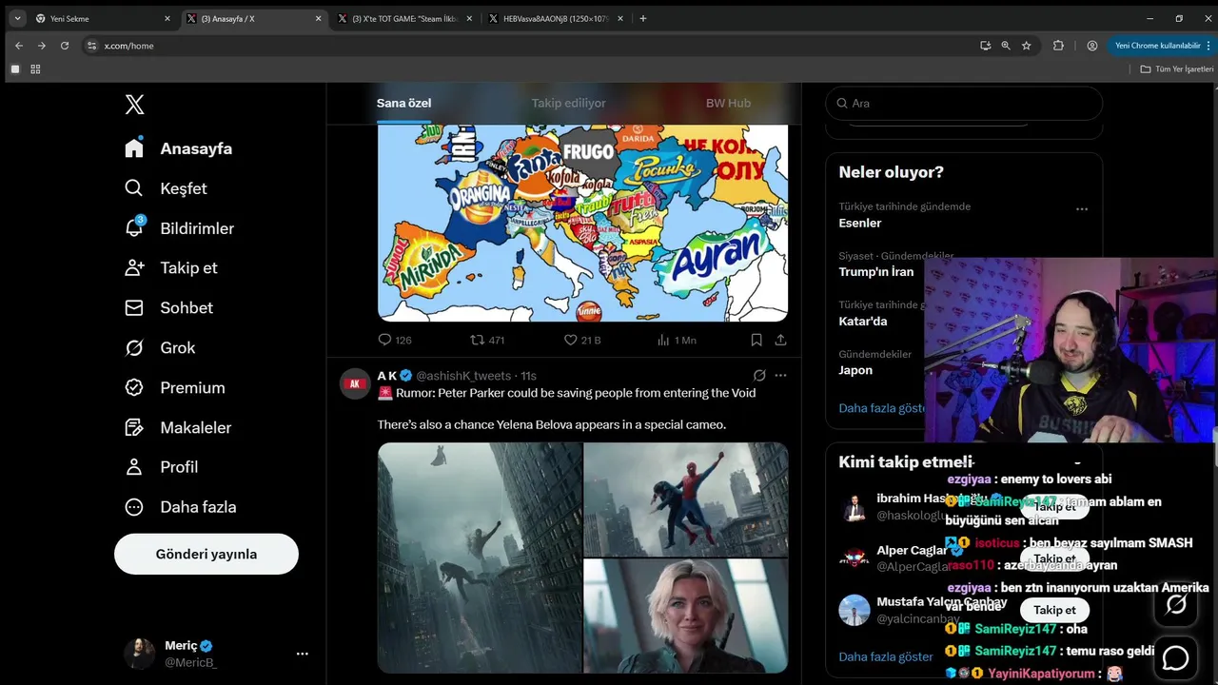The image size is (1218, 685).
Task: Switch to Yeni Sekme browser tab
Action: pyautogui.click(x=102, y=18)
